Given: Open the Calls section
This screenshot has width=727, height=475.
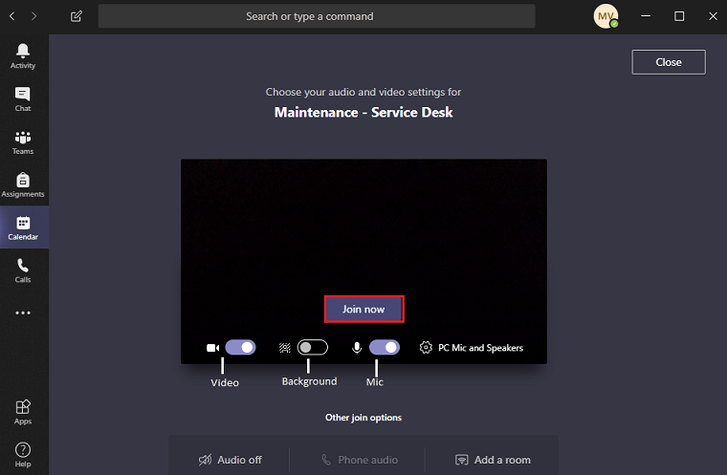Looking at the screenshot, I should tap(23, 270).
